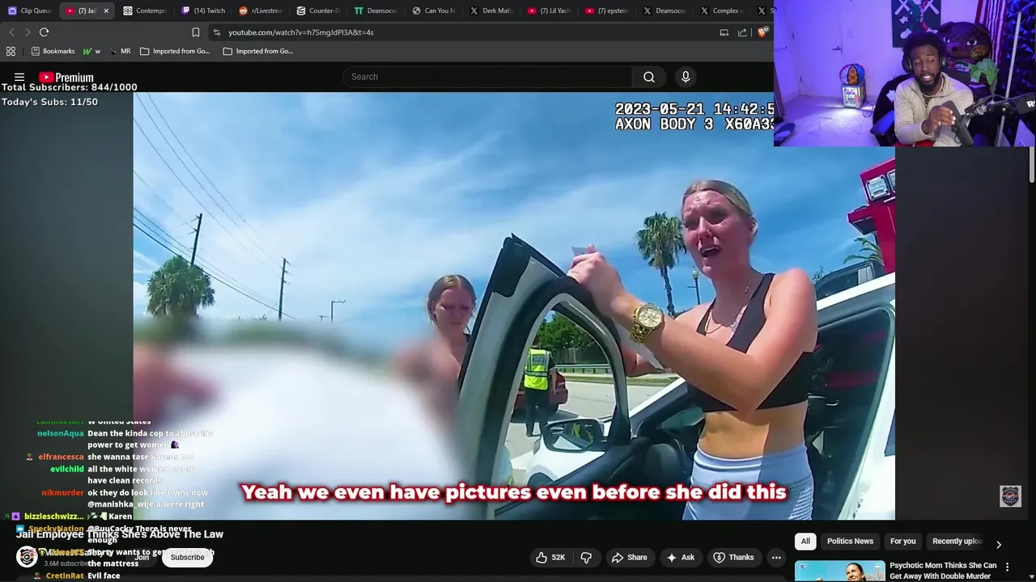Open the second 'Imported from Go...' folder

pos(258,51)
